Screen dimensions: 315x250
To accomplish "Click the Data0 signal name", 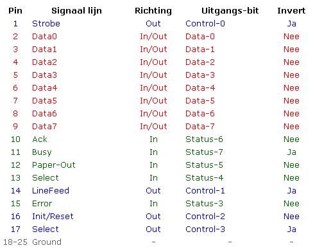I will coord(44,37).
